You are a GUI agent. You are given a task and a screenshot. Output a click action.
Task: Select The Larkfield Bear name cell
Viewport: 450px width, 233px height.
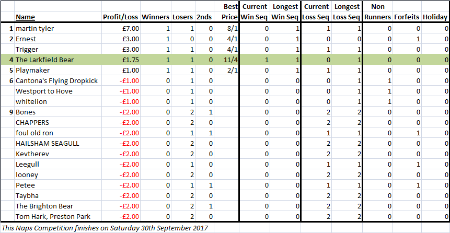click(57, 60)
